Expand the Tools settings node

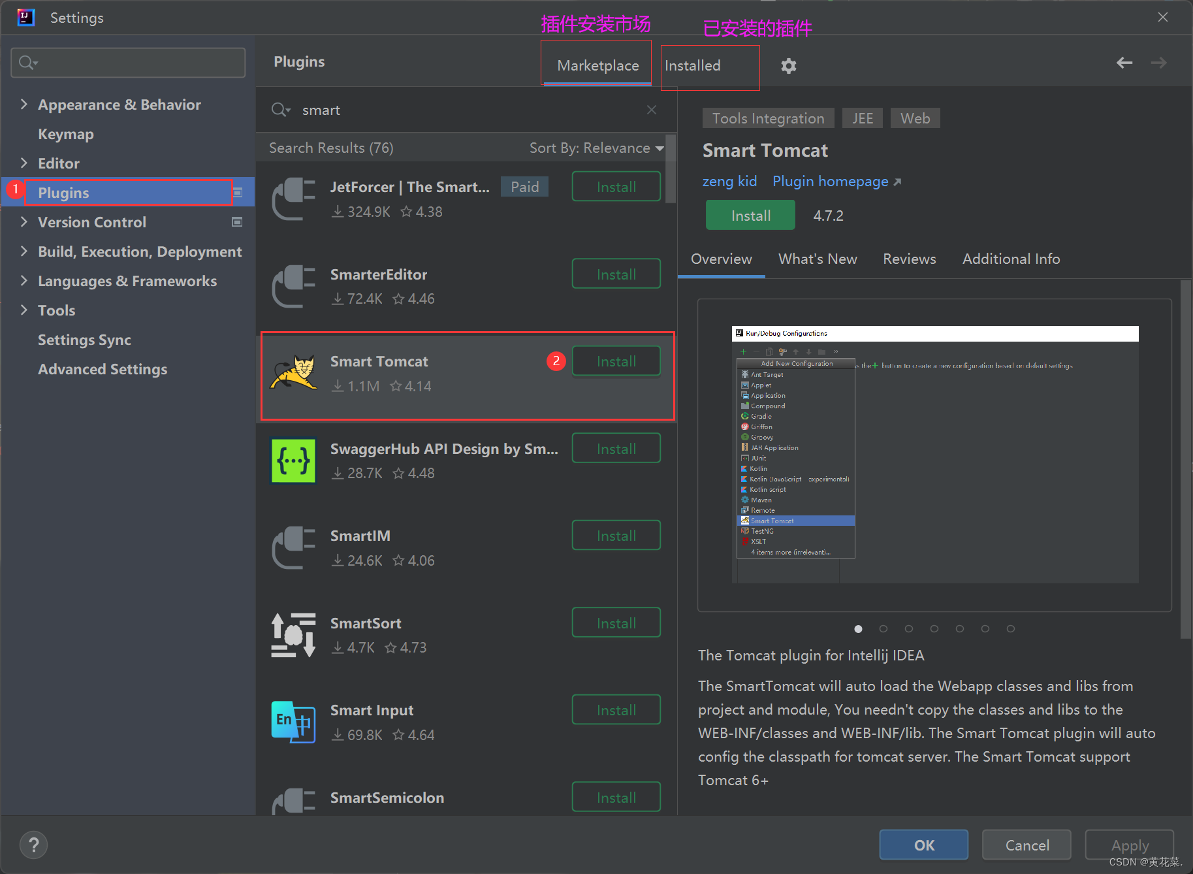(x=24, y=310)
